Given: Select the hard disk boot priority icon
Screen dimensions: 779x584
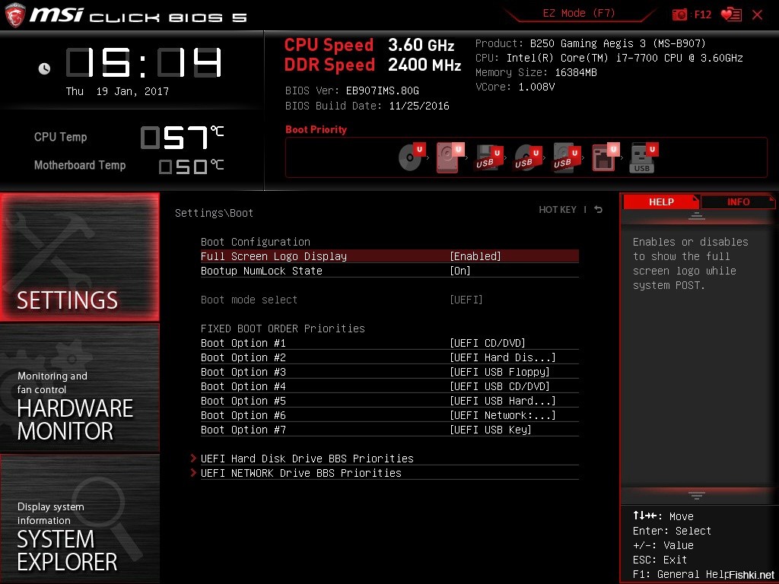Looking at the screenshot, I should coord(447,157).
